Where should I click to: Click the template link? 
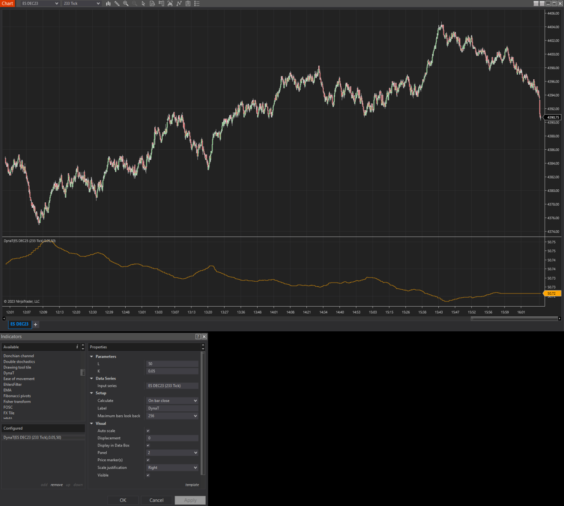pos(192,485)
